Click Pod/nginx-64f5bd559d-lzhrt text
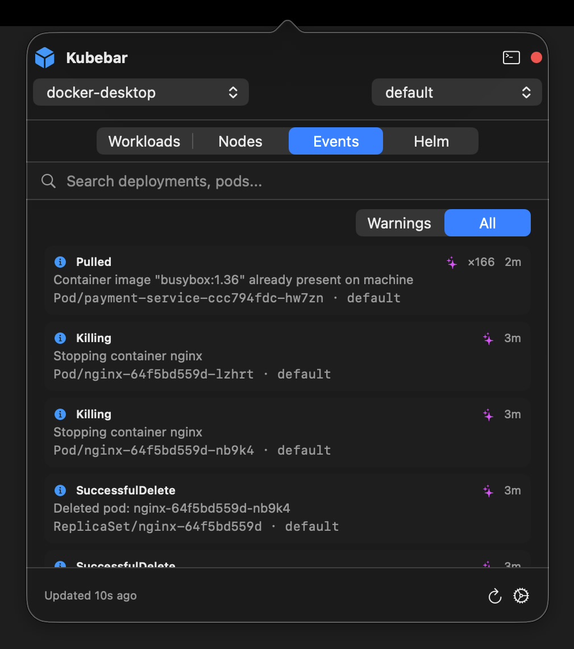574x649 pixels. (153, 374)
